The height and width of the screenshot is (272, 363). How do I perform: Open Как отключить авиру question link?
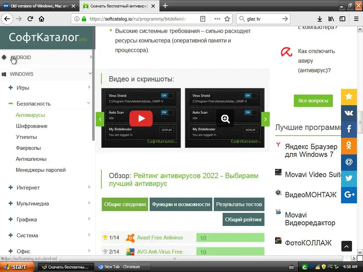(316, 61)
